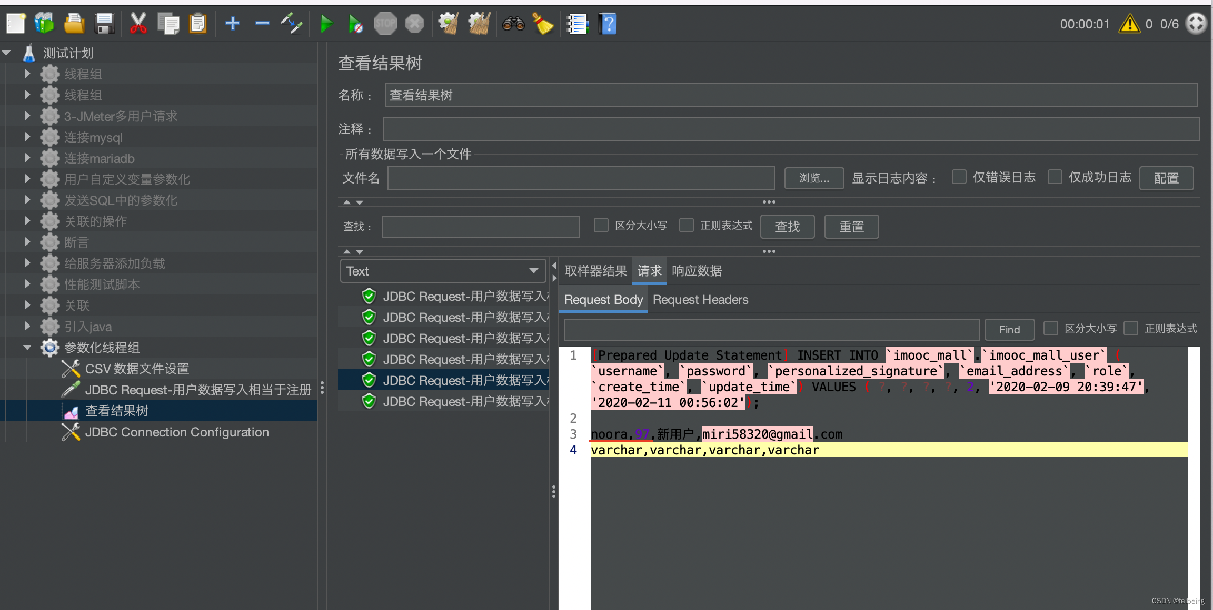
Task: Click the remote engines circle icon at top right
Action: 1196,24
